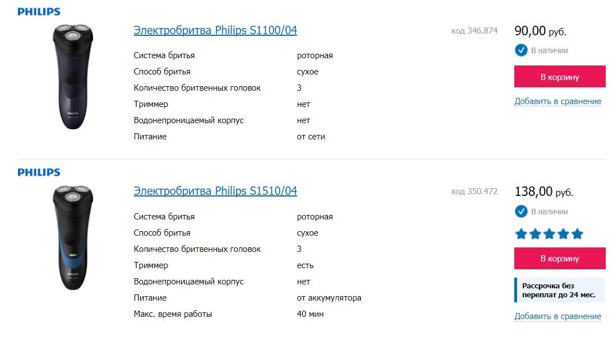Add S1510/04 to comparison
Viewport: 613px width, 337px height.
(557, 316)
